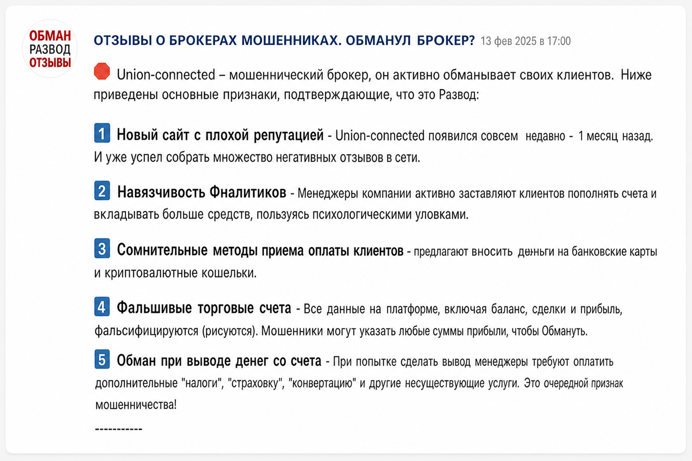
Task: Click the post timestamp 13 фев 2025 в 17:00
Action: pos(526,41)
